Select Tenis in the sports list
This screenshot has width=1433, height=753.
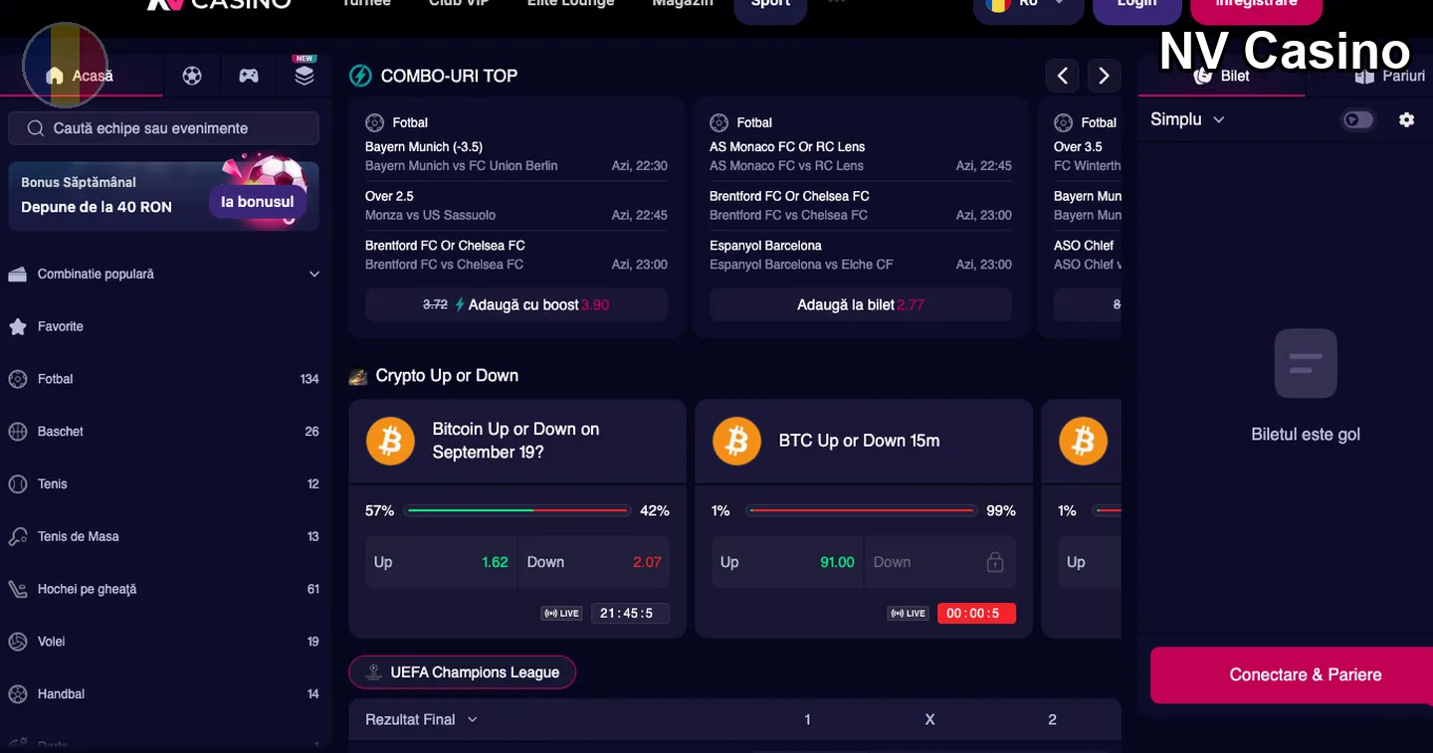163,484
